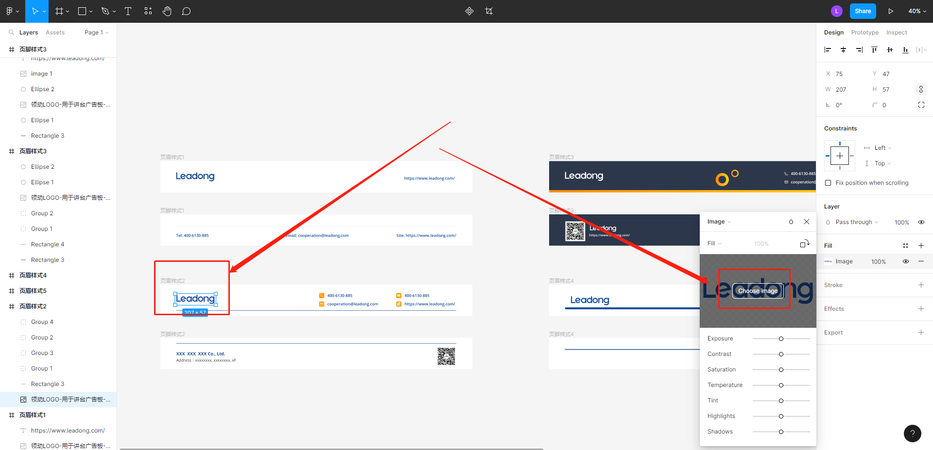Screen dimensions: 933x450
Task: Select the Comment tool
Action: (x=186, y=11)
